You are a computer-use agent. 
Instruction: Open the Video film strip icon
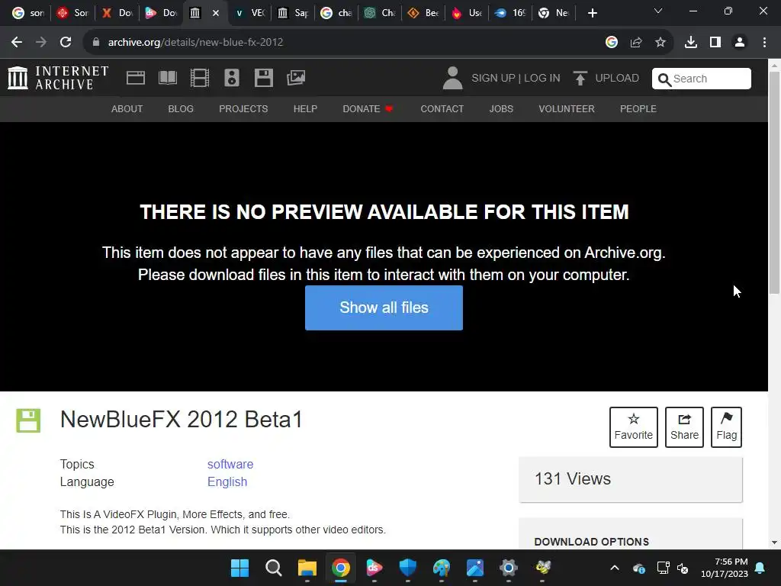pos(200,78)
